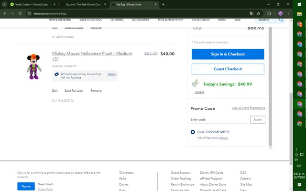This screenshot has width=306, height=191.
Task: Sign up for Disney Store emails
Action: [26, 186]
